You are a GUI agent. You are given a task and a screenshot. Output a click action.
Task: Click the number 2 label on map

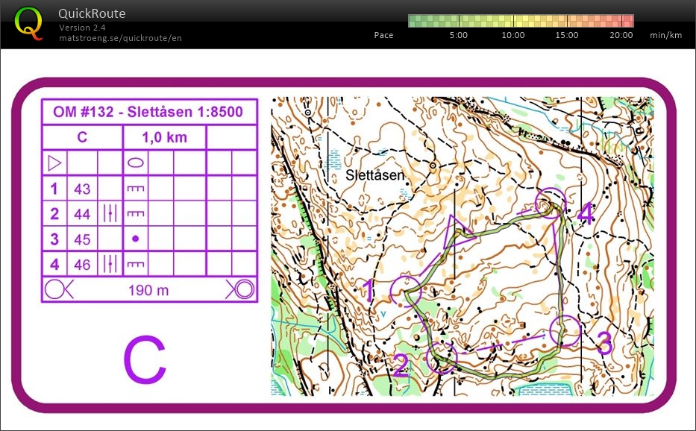(401, 365)
